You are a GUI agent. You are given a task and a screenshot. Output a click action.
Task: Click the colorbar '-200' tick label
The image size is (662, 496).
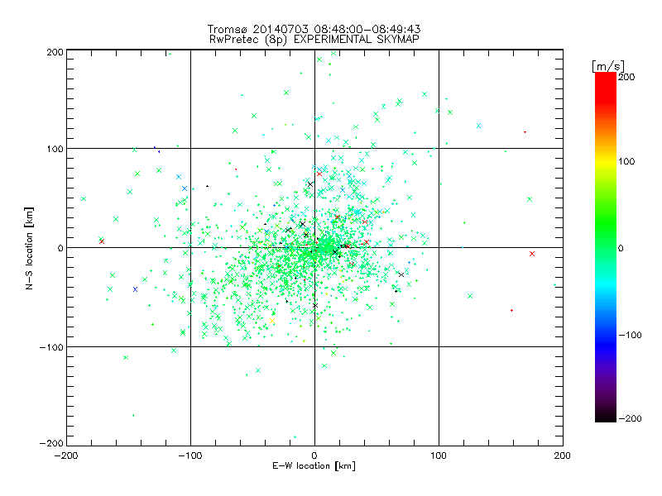click(x=630, y=418)
